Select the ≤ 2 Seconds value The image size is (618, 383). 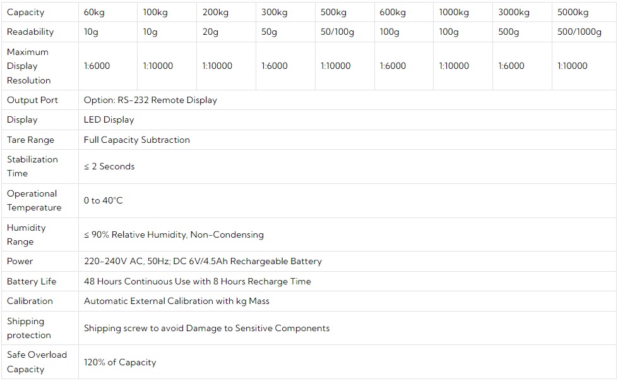click(109, 166)
